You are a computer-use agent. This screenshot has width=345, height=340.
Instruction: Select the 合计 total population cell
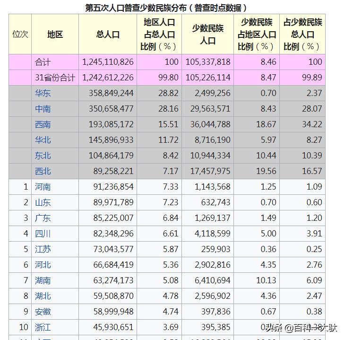pyautogui.click(x=108, y=62)
